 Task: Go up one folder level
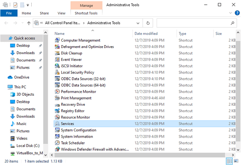(29, 23)
